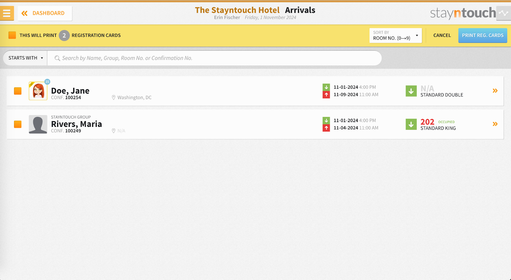
Task: Click confirmation number 100249
Action: [73, 131]
